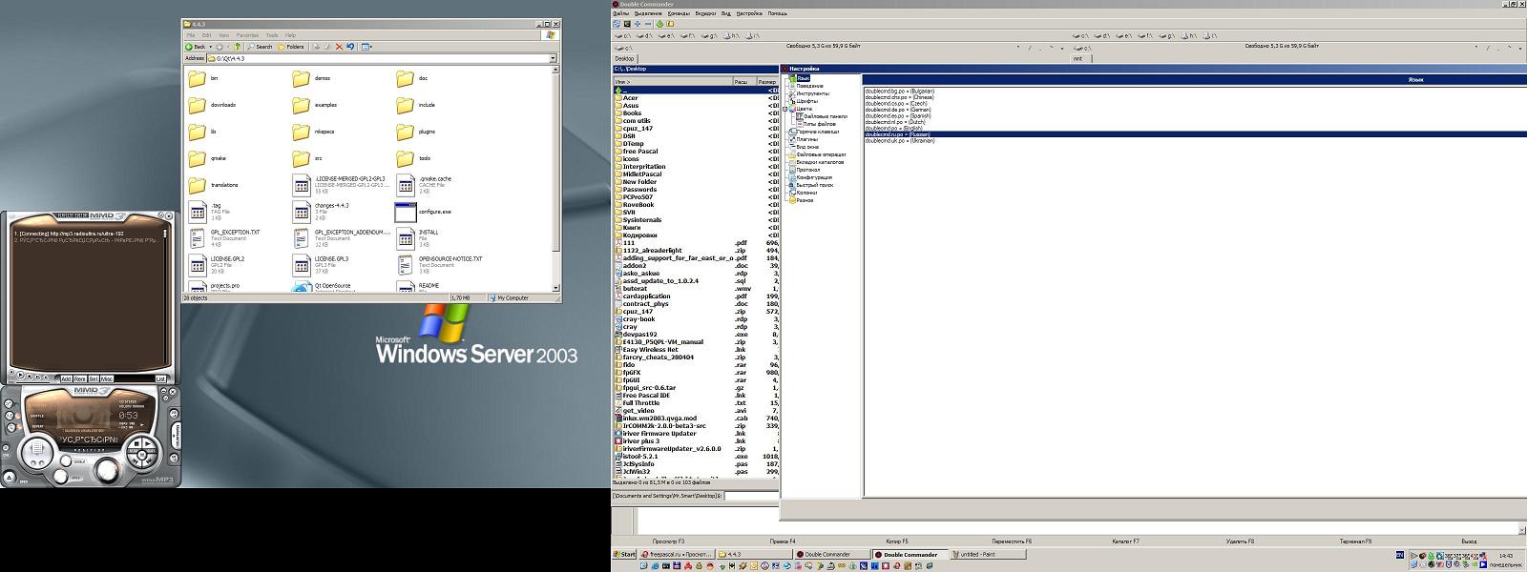This screenshot has width=1527, height=572.
Task: Click the Start button on taskbar
Action: point(624,554)
